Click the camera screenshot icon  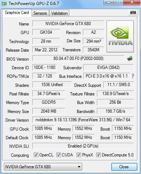tap(133, 13)
